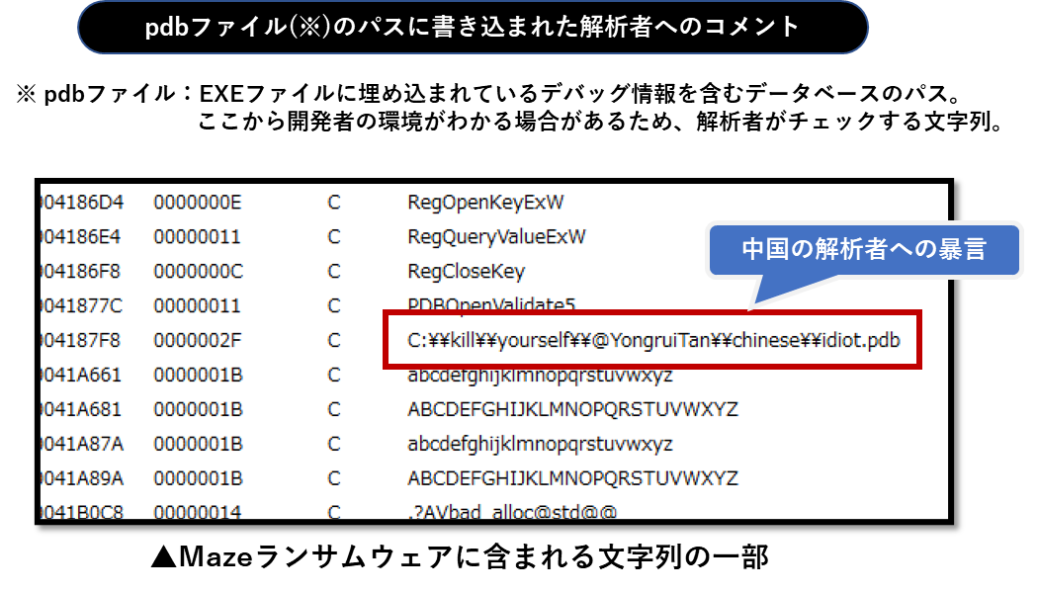Screen dimensions: 1037x593
Task: Select the RegCloseKey string entry
Action: coord(466,271)
